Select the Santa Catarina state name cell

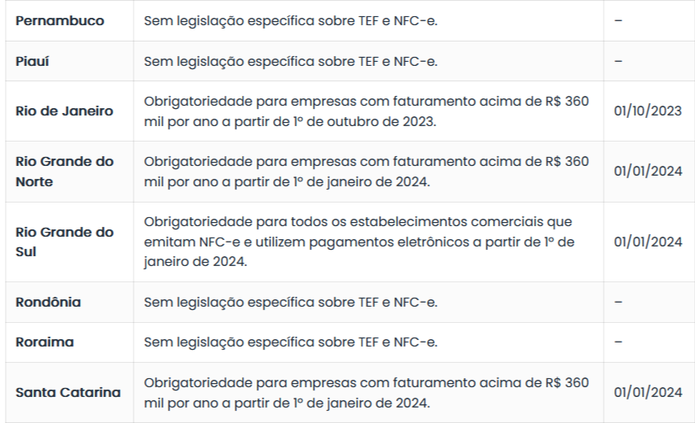(x=68, y=392)
